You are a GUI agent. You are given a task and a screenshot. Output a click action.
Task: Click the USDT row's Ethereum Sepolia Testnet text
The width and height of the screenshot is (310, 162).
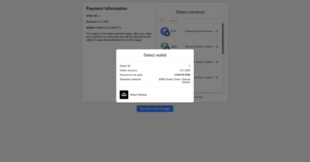pyautogui.click(x=199, y=47)
